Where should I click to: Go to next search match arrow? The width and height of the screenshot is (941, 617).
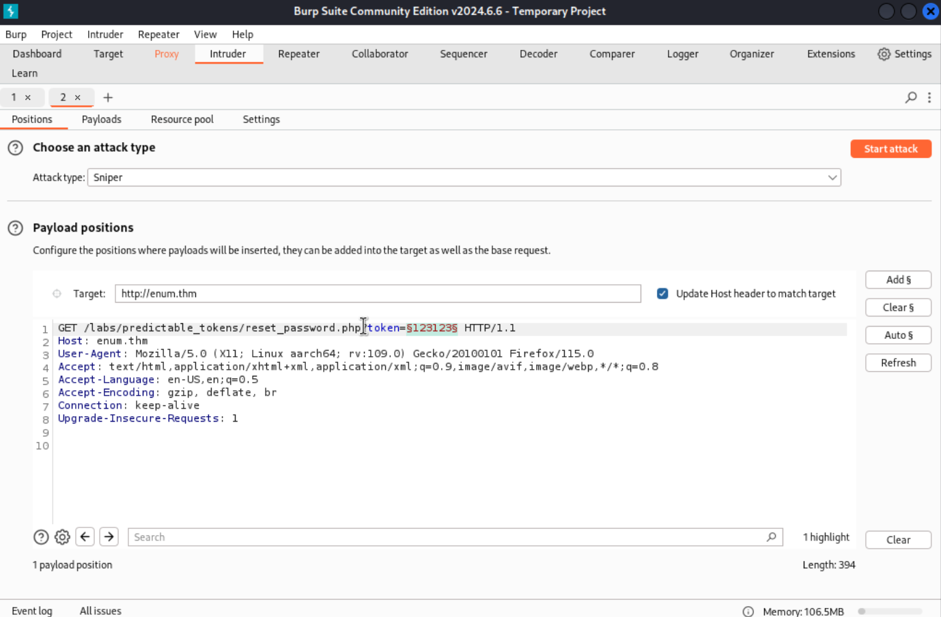tap(109, 537)
